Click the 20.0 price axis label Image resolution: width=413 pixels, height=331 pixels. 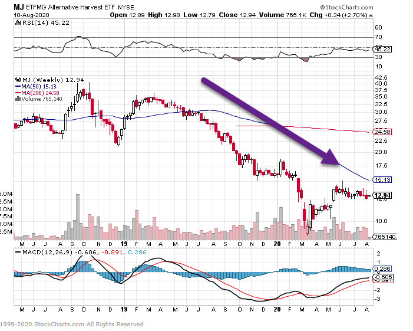(381, 152)
